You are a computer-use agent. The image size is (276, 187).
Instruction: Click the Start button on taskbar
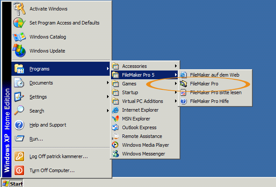click(12, 183)
